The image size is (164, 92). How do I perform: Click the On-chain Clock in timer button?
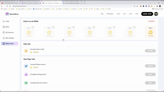[150, 51]
